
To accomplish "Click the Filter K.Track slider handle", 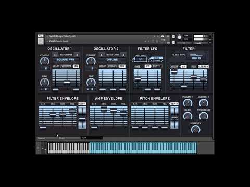I will click(203, 79).
